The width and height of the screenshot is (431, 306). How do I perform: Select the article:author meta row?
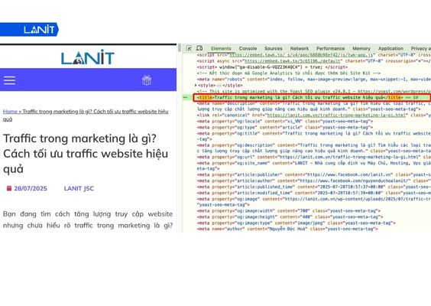313,181
